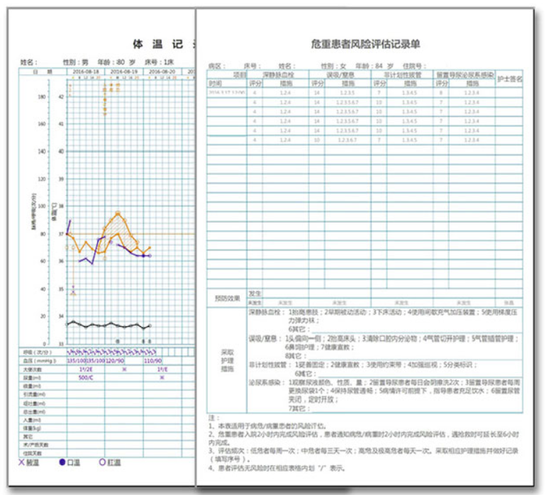
Task: Click the peak of the orange temperature curve
Action: (118, 213)
